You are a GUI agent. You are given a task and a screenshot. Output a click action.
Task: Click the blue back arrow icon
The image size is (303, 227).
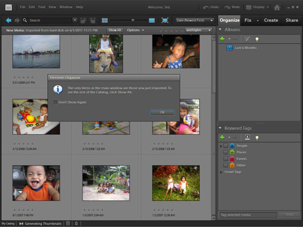(9, 20)
